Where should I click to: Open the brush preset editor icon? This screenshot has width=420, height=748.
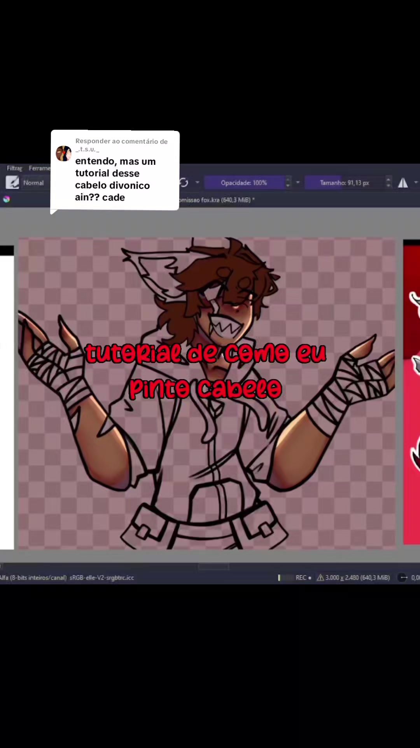pos(12,182)
